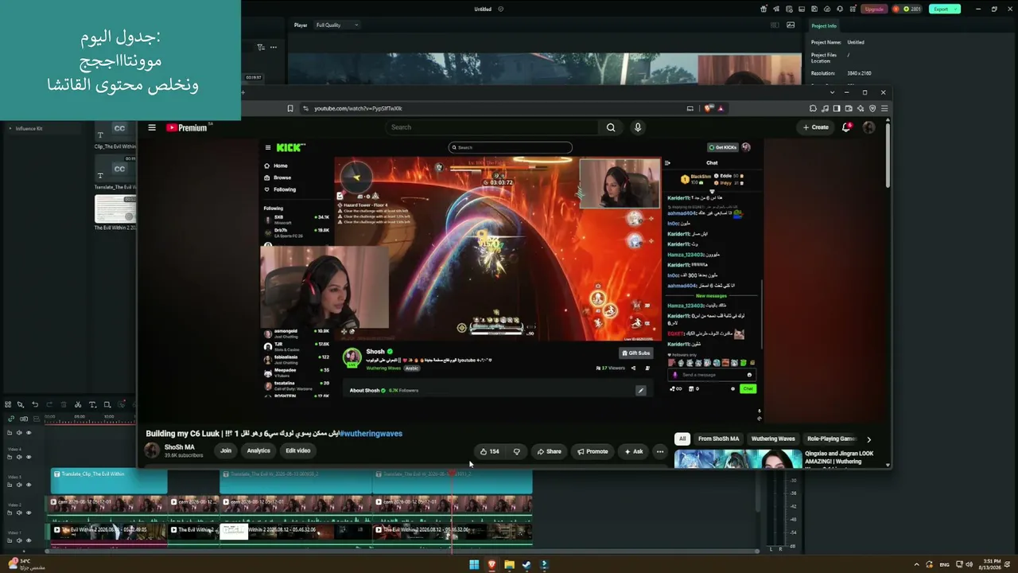Click the Upgrade button
This screenshot has width=1018, height=573.
point(874,9)
